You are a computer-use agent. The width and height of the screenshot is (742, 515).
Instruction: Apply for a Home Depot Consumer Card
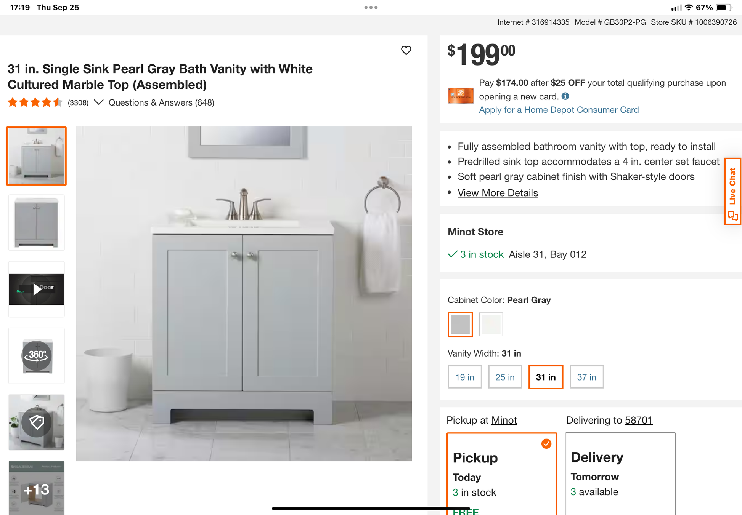pos(559,110)
